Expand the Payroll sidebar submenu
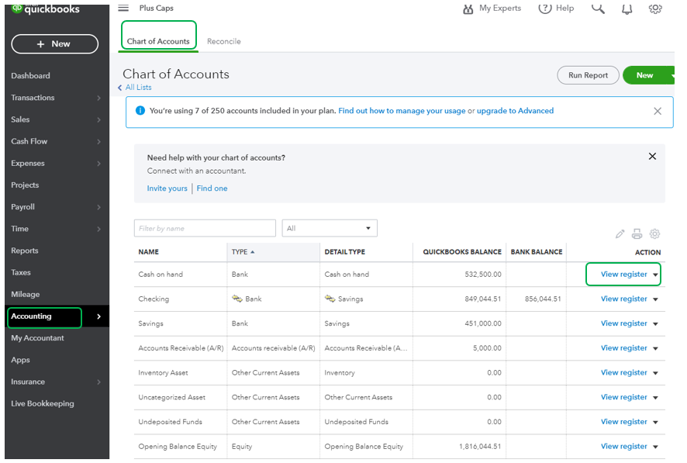The height and width of the screenshot is (463, 687). 99,207
